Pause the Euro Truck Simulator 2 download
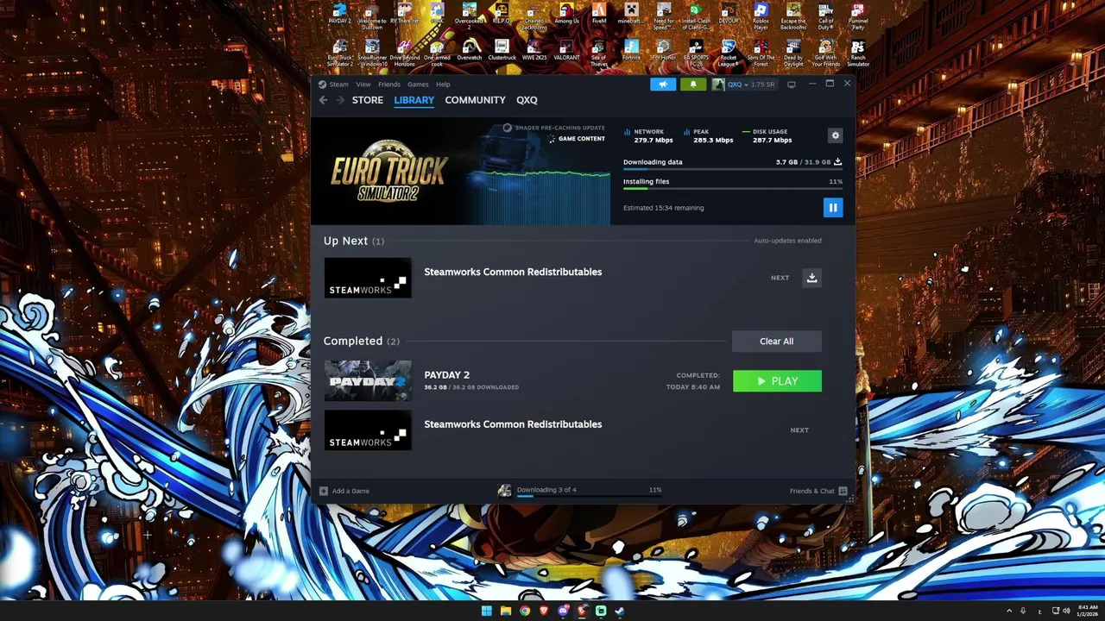Viewport: 1105px width, 621px height. (x=833, y=207)
